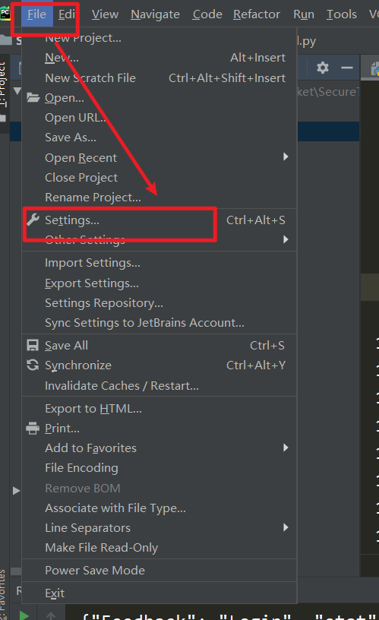Click the Open folder icon
Screen dimensions: 379x620
tap(33, 97)
